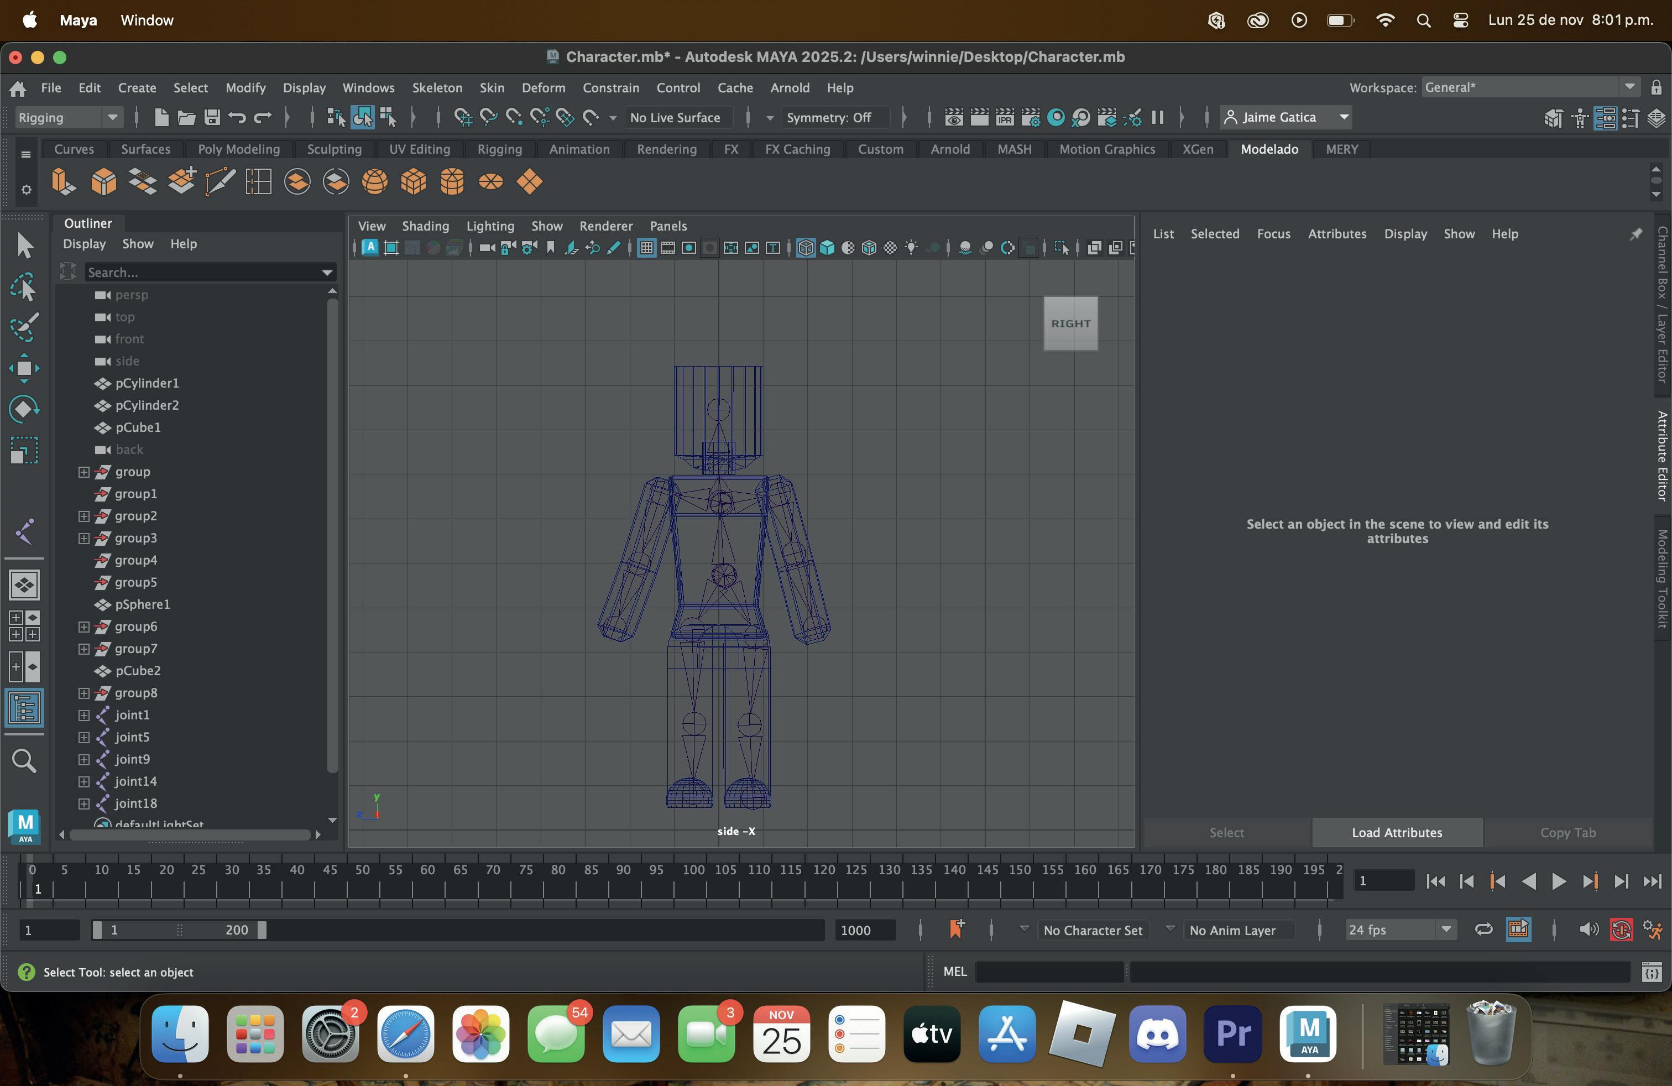Select the Move tool in toolbox
The width and height of the screenshot is (1672, 1086).
coord(24,368)
